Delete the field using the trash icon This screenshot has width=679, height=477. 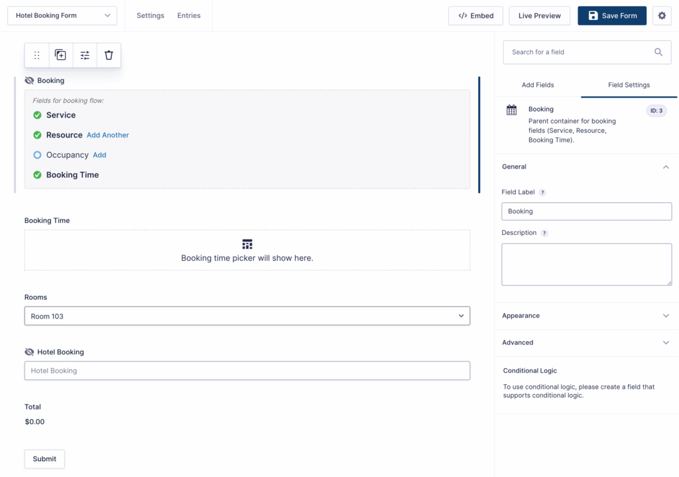pyautogui.click(x=108, y=55)
